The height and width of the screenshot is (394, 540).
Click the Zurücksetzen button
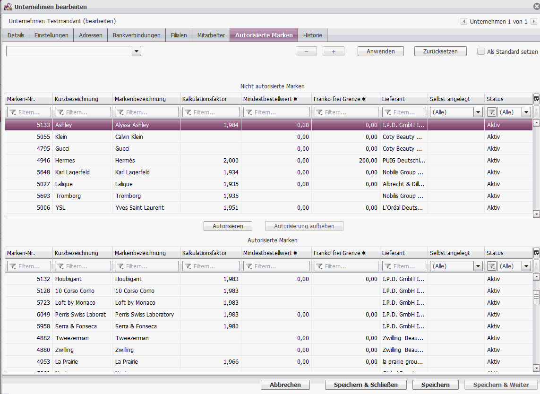click(440, 51)
